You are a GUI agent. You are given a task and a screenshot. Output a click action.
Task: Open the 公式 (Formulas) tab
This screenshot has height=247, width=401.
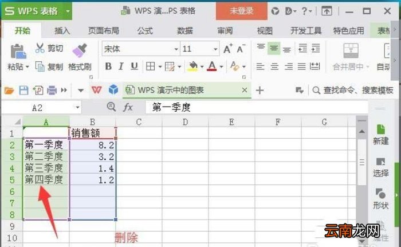pyautogui.click(x=145, y=31)
